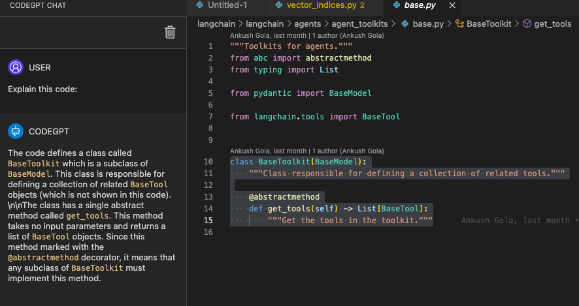
Task: Open the first langchain breadcrumb folder
Action: (216, 24)
